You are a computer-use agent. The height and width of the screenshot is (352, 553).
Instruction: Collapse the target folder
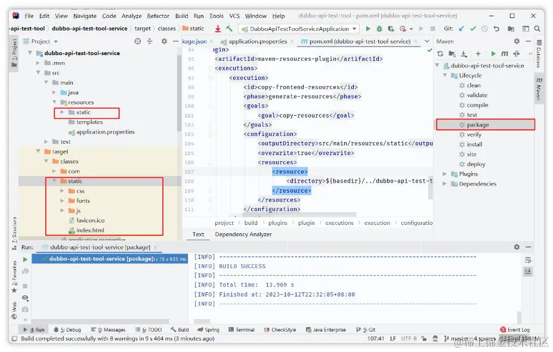click(38, 152)
